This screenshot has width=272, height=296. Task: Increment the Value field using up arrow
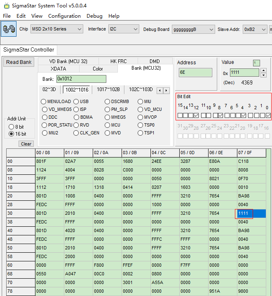coord(264,70)
